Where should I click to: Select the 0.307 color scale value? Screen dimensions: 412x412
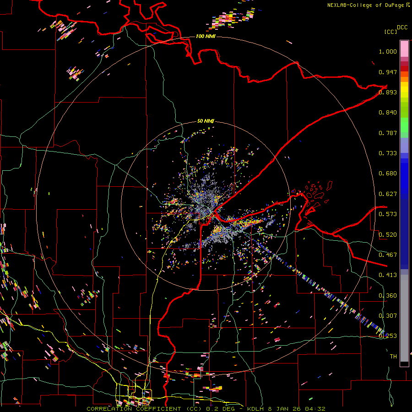pyautogui.click(x=388, y=316)
